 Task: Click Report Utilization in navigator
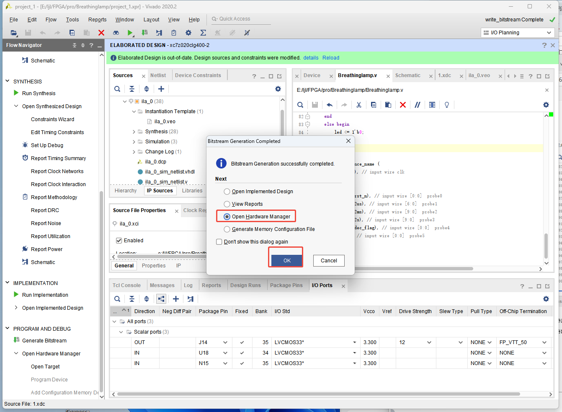pyautogui.click(x=50, y=236)
